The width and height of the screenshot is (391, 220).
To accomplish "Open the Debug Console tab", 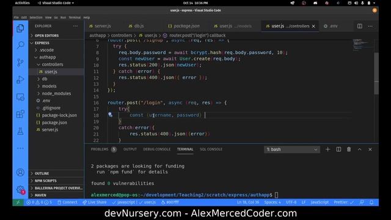I will tap(156, 149).
